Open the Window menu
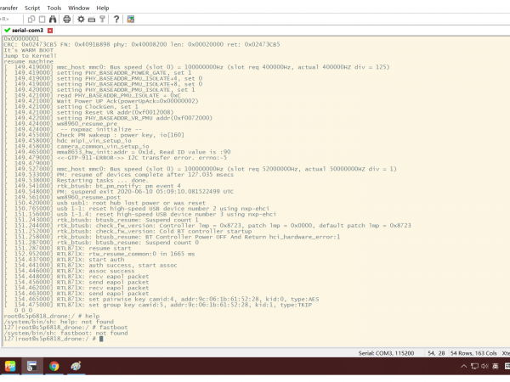Image resolution: width=510 pixels, height=382 pixels. (79, 8)
